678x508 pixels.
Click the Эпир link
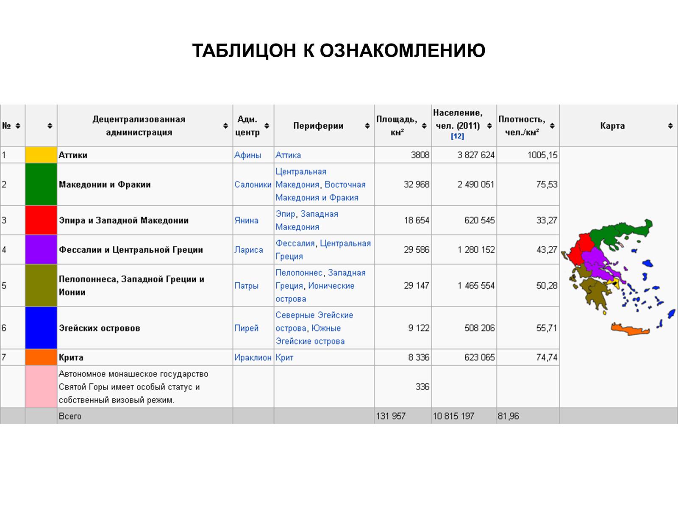pos(285,214)
